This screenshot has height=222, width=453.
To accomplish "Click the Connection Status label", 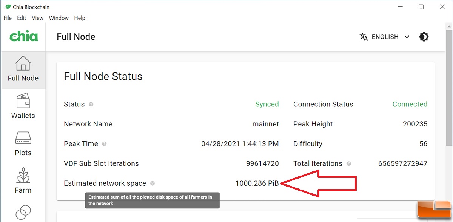I will [323, 104].
